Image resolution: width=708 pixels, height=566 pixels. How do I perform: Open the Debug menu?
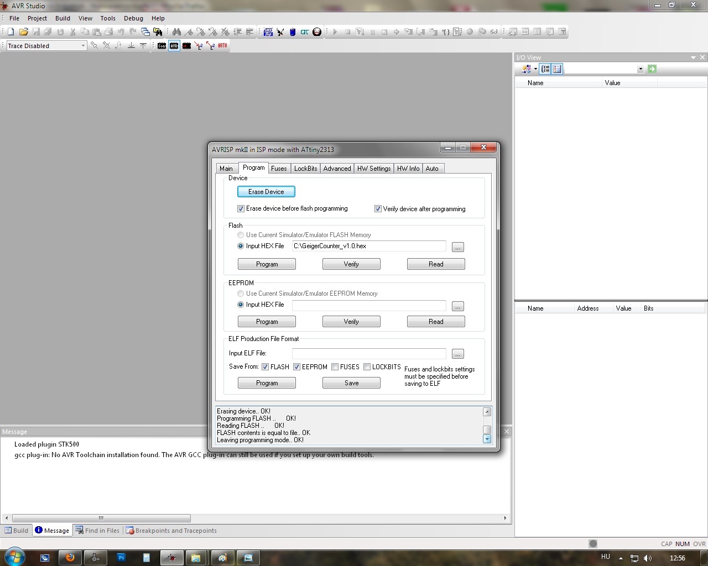pos(133,18)
